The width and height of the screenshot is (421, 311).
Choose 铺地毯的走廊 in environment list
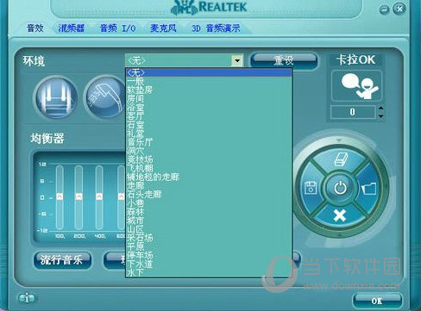[x=209, y=177]
